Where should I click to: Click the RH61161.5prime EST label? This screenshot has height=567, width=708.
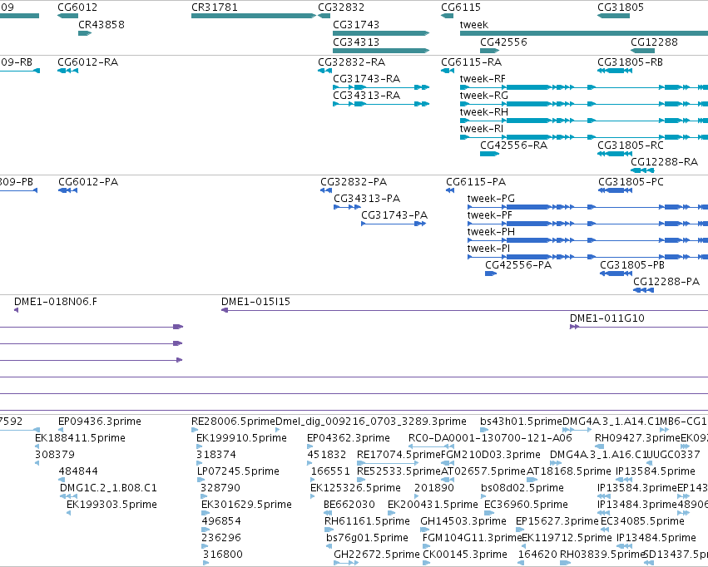click(x=367, y=521)
